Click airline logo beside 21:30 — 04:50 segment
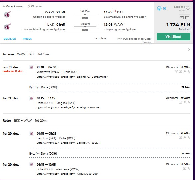This screenshot has width=195, height=180. (32, 67)
